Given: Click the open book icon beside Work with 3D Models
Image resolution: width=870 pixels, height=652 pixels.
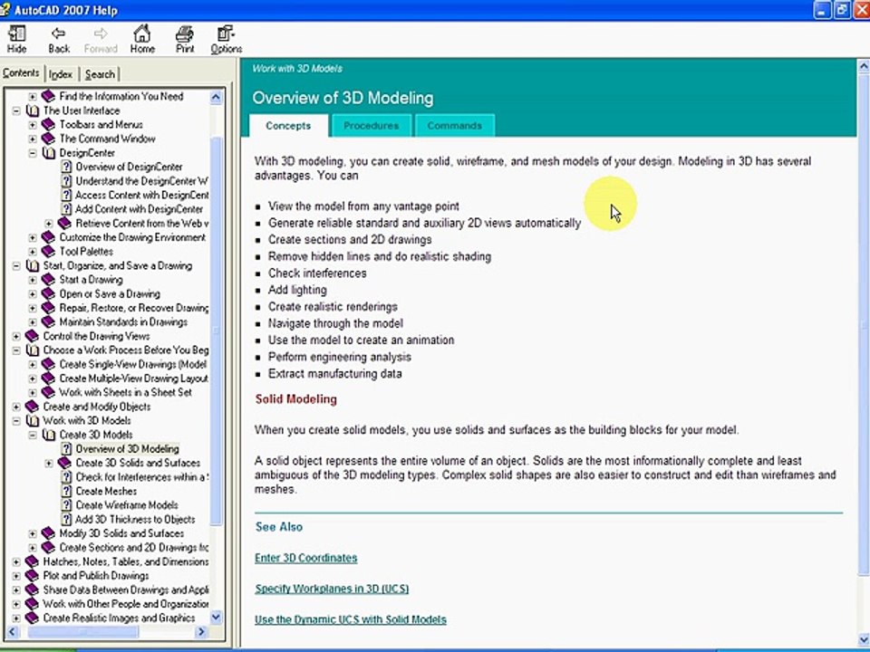Looking at the screenshot, I should (x=33, y=421).
